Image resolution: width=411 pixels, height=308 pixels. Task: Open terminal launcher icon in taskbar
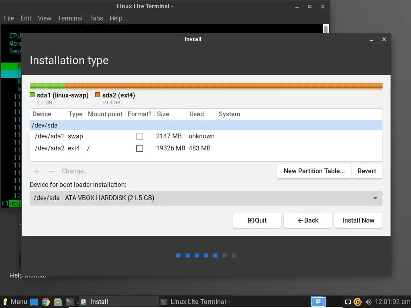click(x=70, y=302)
